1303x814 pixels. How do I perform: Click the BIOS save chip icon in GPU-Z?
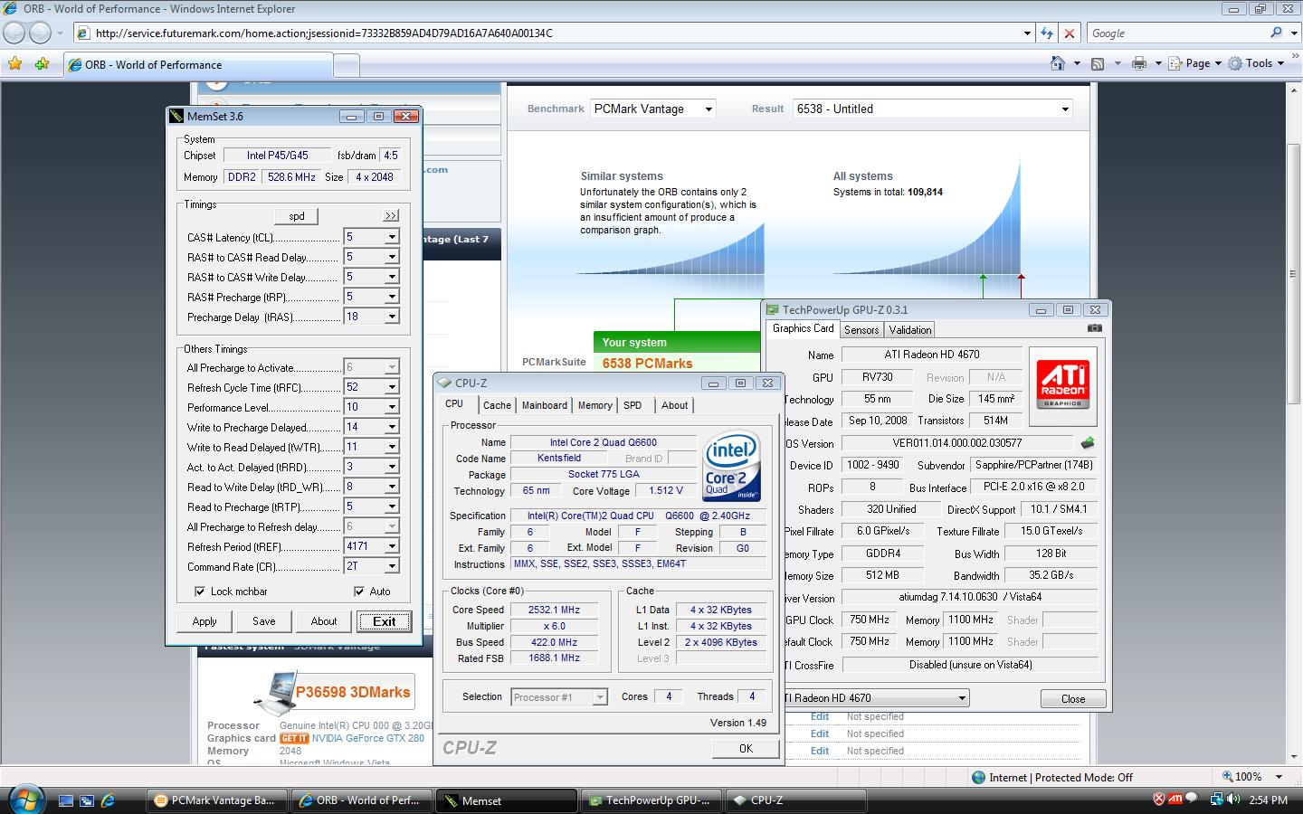(1088, 443)
